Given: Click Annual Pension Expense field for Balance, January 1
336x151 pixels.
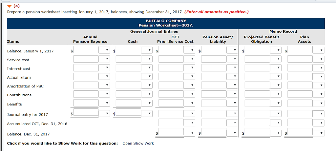Looking at the screenshot, I should pyautogui.click(x=86, y=50).
